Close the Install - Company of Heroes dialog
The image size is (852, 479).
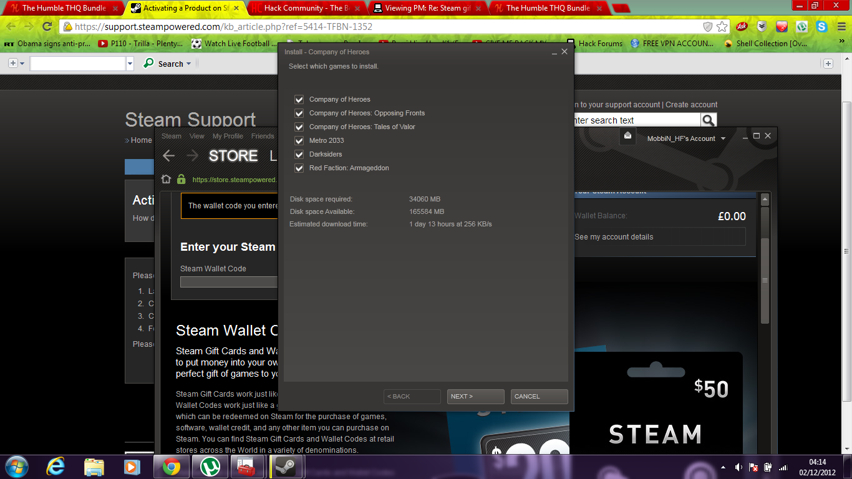coord(564,52)
